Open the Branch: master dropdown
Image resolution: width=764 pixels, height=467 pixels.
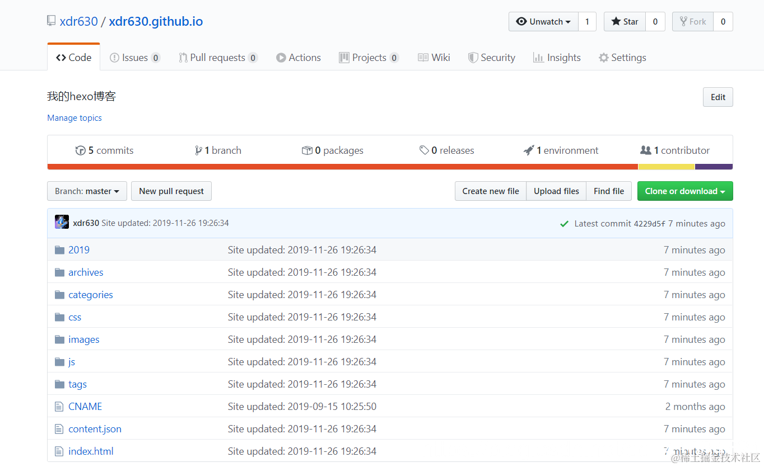87,191
